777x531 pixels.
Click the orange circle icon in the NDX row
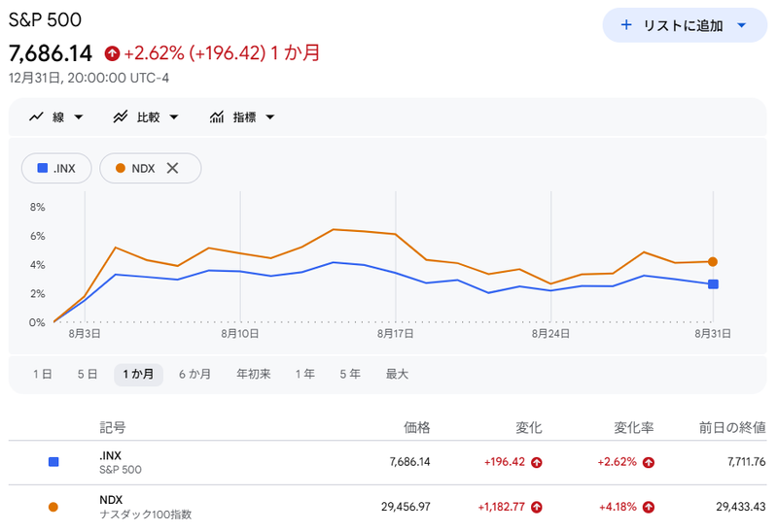53,507
